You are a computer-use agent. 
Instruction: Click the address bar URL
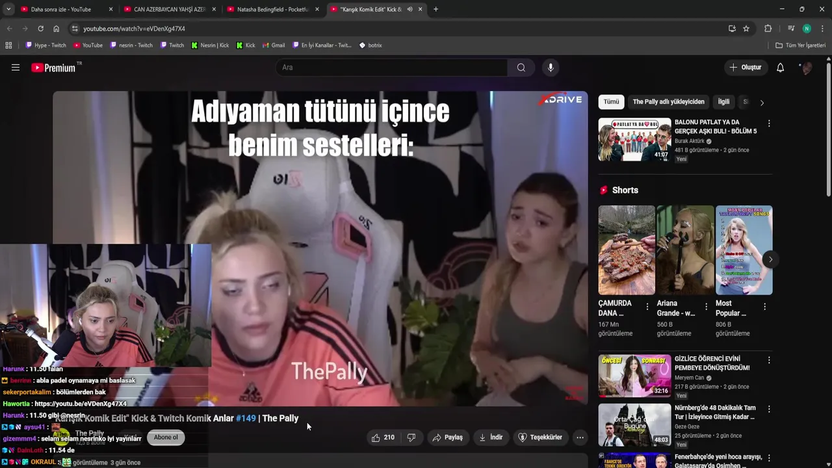click(x=134, y=29)
